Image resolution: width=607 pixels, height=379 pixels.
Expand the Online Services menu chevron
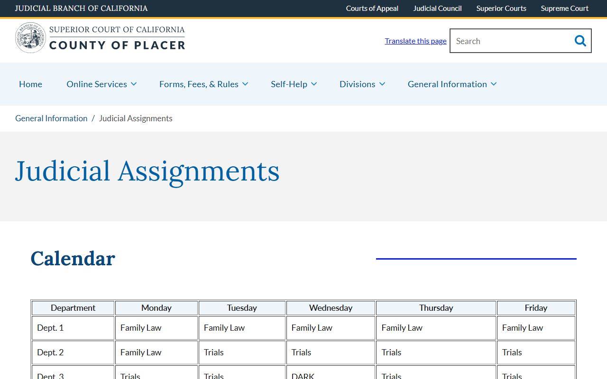click(134, 84)
